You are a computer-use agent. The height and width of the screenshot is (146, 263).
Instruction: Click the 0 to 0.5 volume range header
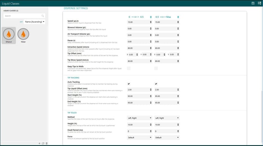(136, 17)
